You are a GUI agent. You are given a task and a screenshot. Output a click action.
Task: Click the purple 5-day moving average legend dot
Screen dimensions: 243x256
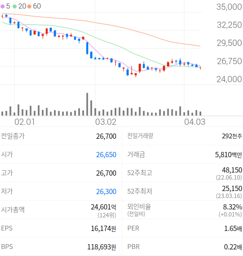click(x=3, y=7)
